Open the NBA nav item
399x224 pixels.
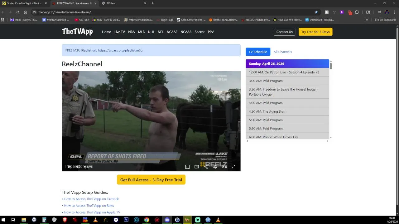[132, 32]
